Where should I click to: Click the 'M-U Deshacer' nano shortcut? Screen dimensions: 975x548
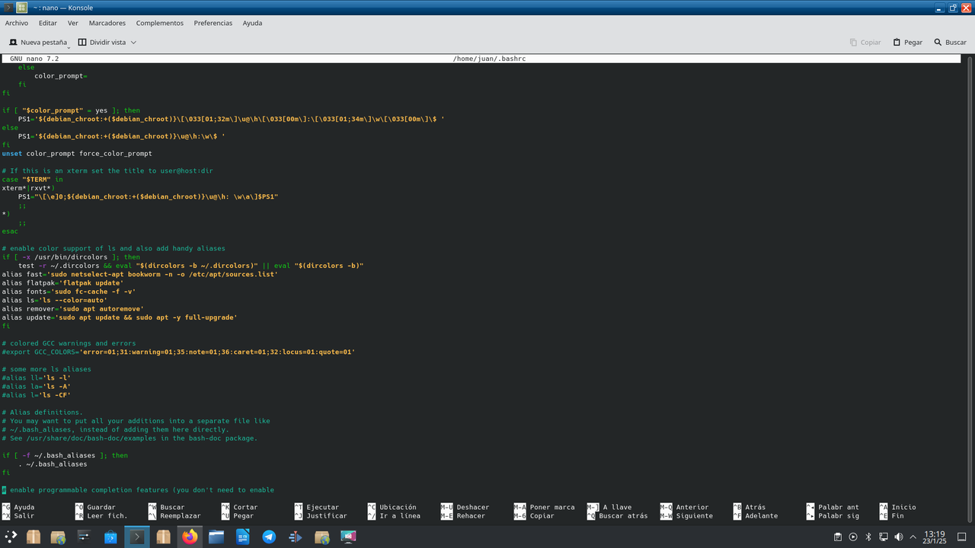[x=465, y=507]
